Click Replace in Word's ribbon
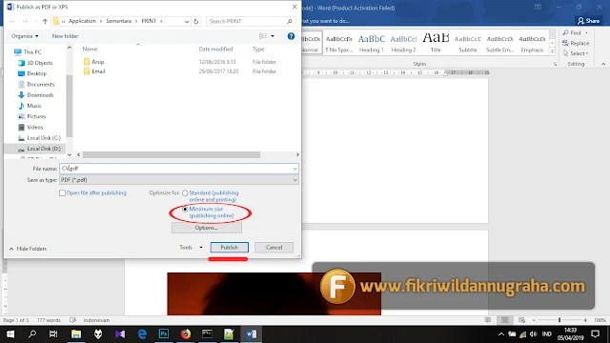Screen dimensions: 610x343 tap(576, 43)
